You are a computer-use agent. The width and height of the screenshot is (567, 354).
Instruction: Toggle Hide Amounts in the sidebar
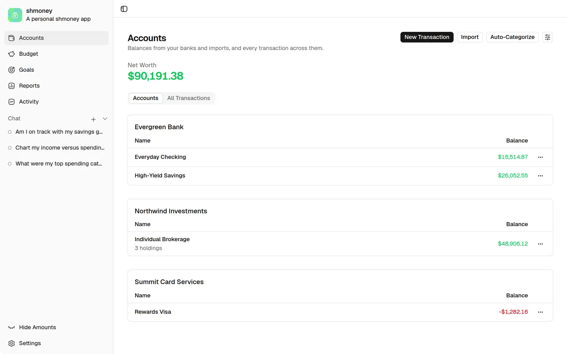pyautogui.click(x=56, y=327)
